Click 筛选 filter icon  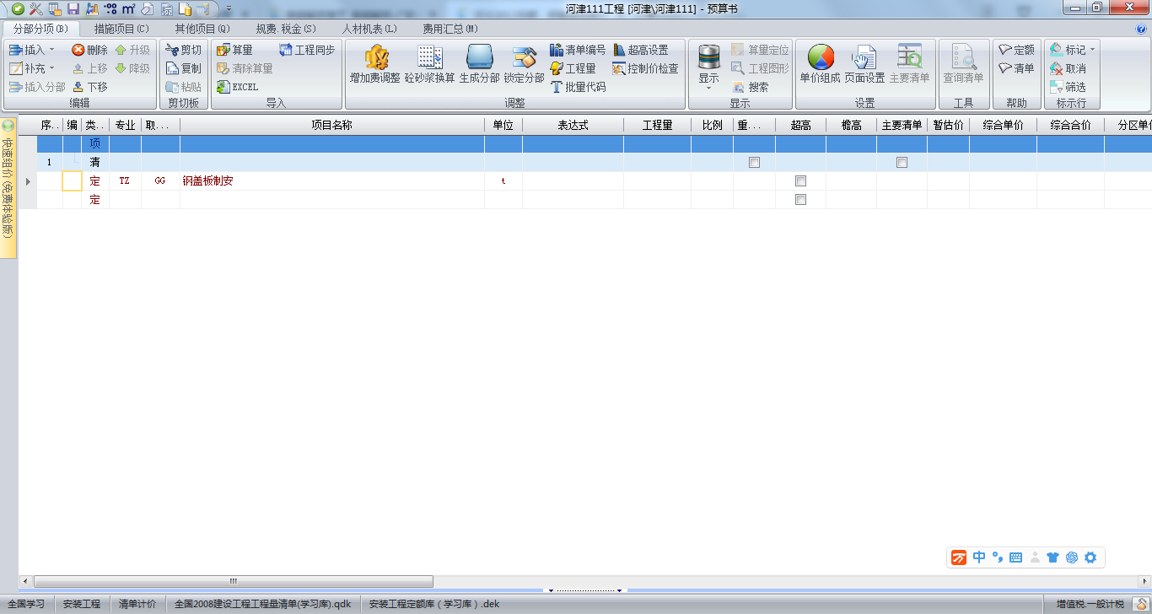[1056, 87]
